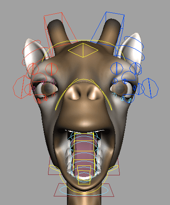
Task: Click the red circular inner brow control
Action: (52, 69)
